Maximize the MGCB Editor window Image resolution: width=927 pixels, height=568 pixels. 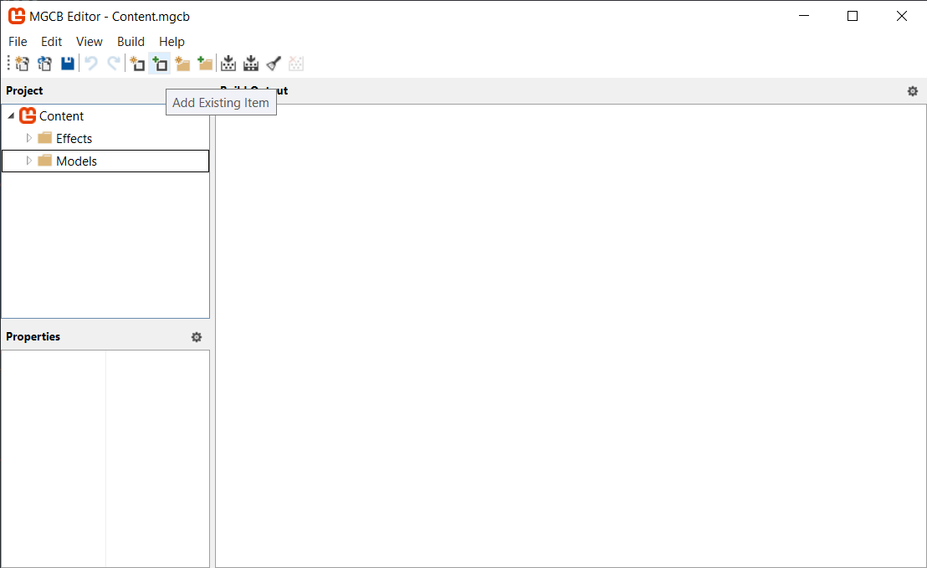click(x=853, y=16)
